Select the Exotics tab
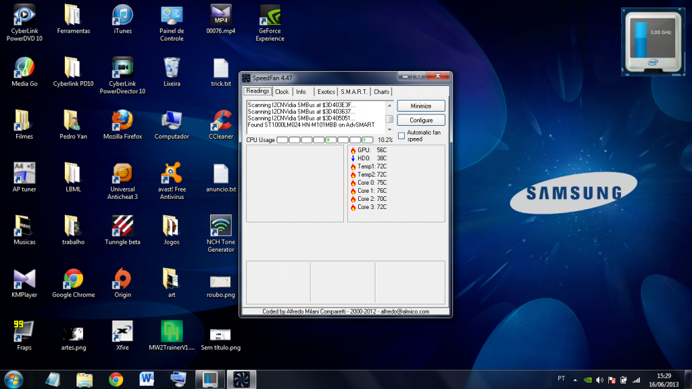Screen dimensions: 692x389 [x=326, y=91]
